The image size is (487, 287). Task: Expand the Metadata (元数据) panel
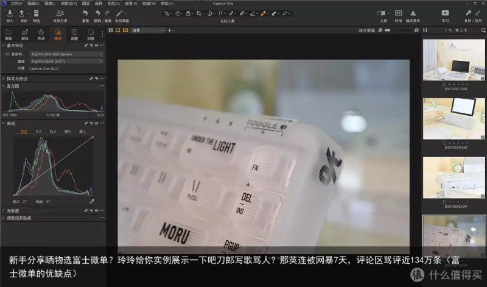point(4,210)
